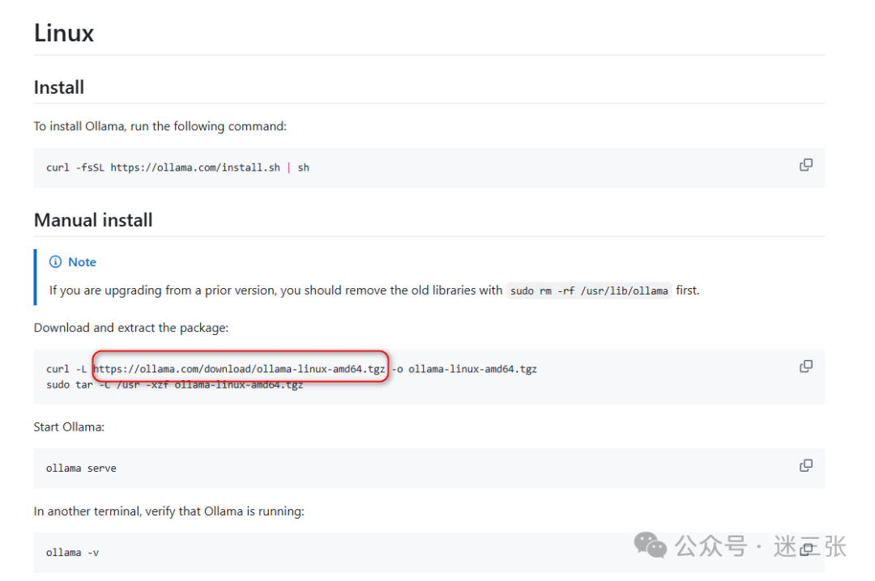Click the curl -fsSL install.sh code line
This screenshot has height=581, width=875.
coord(177,168)
